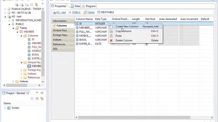218x122 pixels.
Task: Expand the Firebird (JayBird) connection node
Action: click(x=5, y=9)
